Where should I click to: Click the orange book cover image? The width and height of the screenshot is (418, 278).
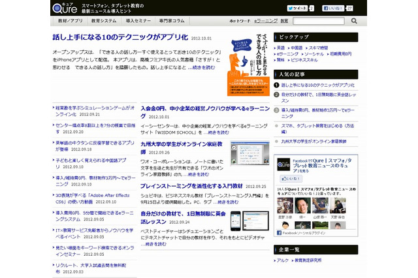[248, 65]
